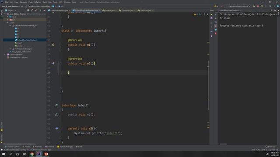
Task: Switch to FunctionalInterface.java tab
Action: 59,10
